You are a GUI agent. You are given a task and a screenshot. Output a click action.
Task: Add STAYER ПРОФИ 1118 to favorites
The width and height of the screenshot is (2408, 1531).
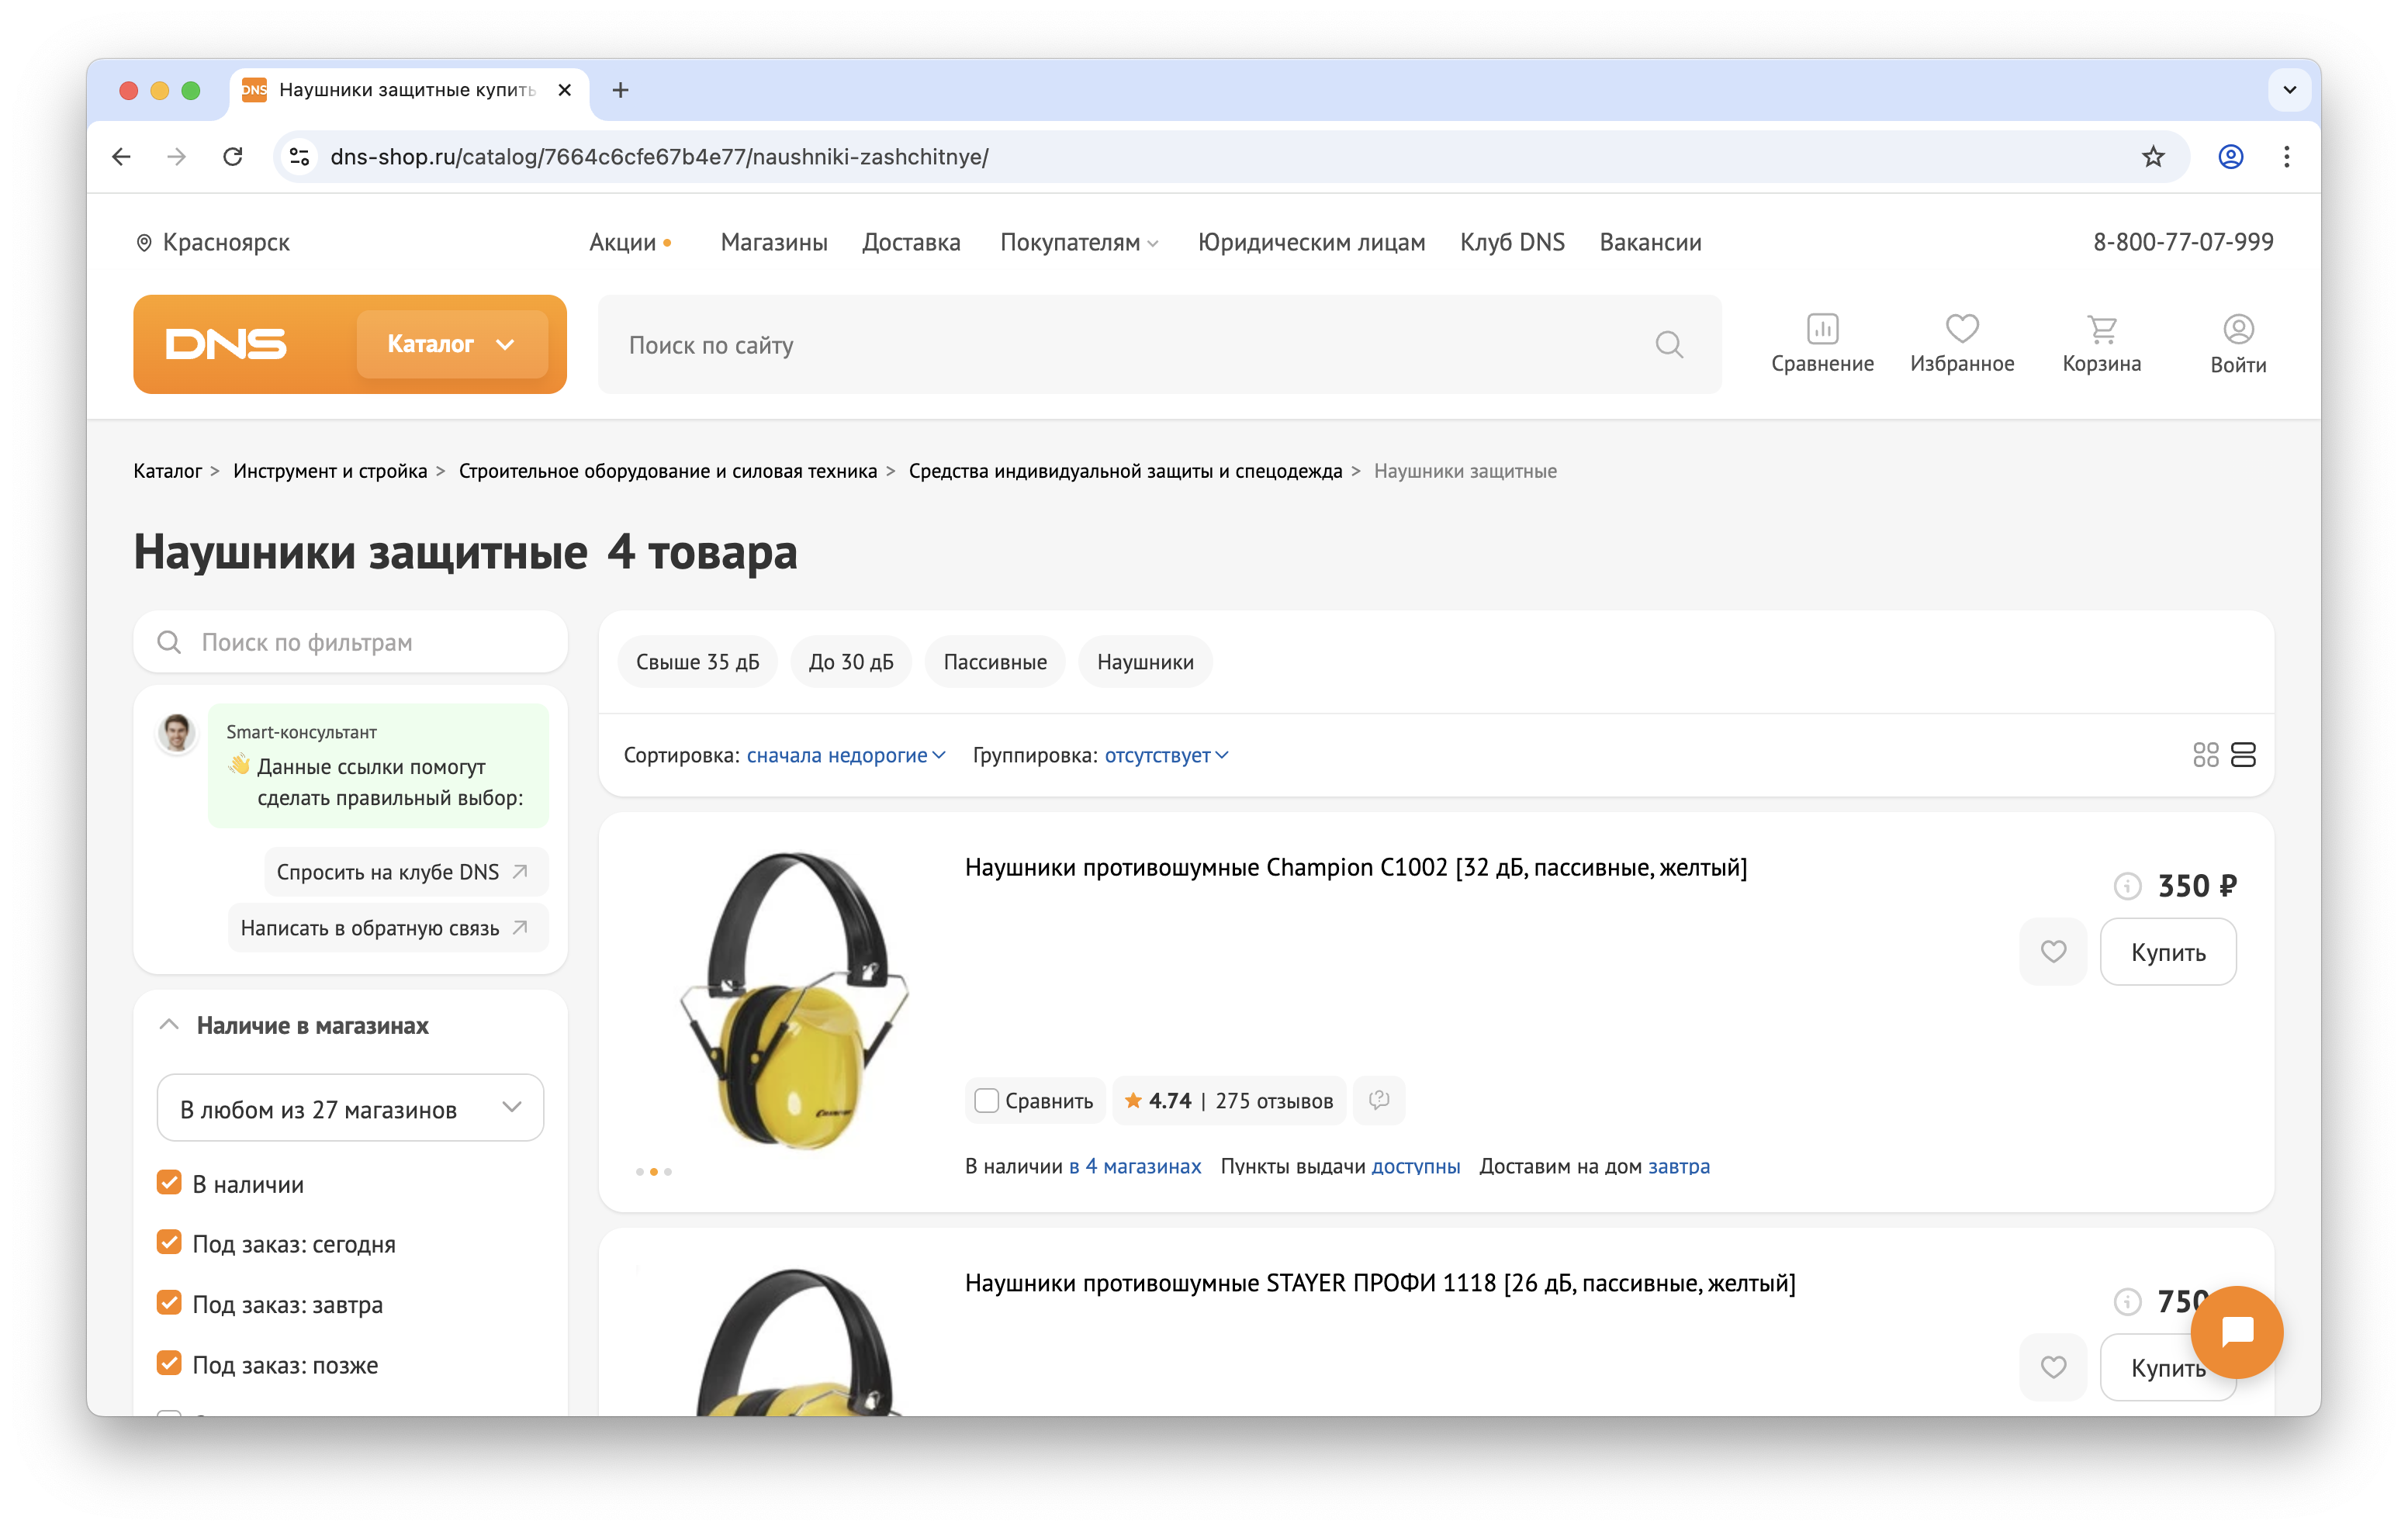point(2052,1366)
